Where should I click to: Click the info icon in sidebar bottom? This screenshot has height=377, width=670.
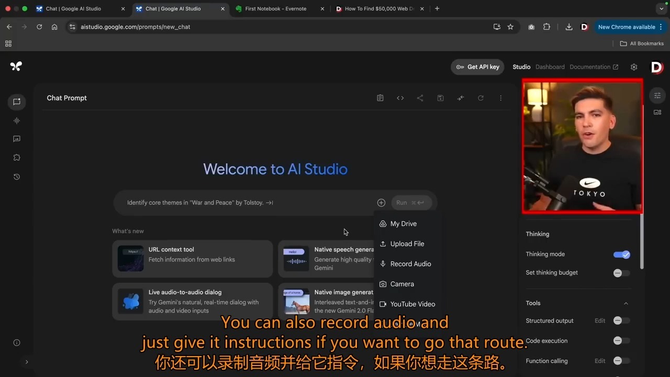[x=17, y=343]
